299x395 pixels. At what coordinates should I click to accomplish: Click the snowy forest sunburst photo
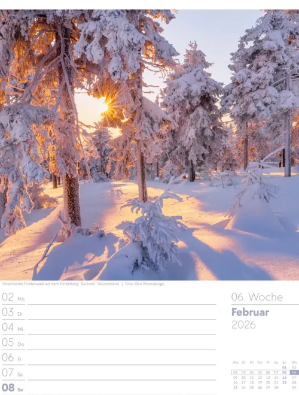click(149, 145)
